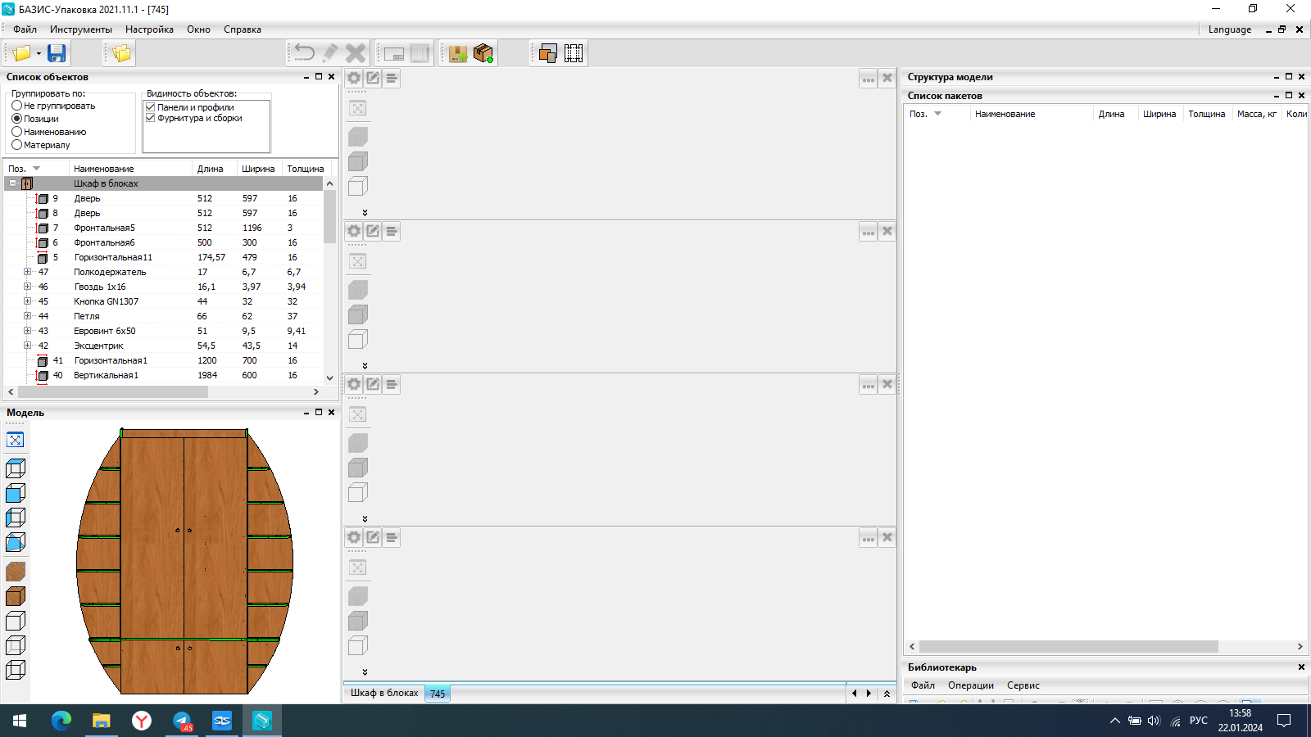The width and height of the screenshot is (1311, 737).
Task: Click the zoom-to-fit icon in Model panel
Action: tap(16, 440)
